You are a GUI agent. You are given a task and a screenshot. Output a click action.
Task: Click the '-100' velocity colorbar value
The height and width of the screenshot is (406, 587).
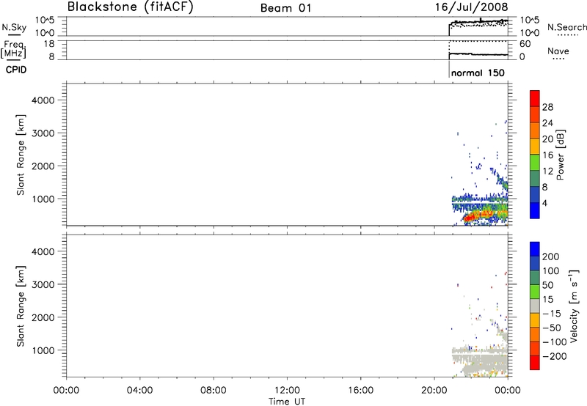point(554,342)
